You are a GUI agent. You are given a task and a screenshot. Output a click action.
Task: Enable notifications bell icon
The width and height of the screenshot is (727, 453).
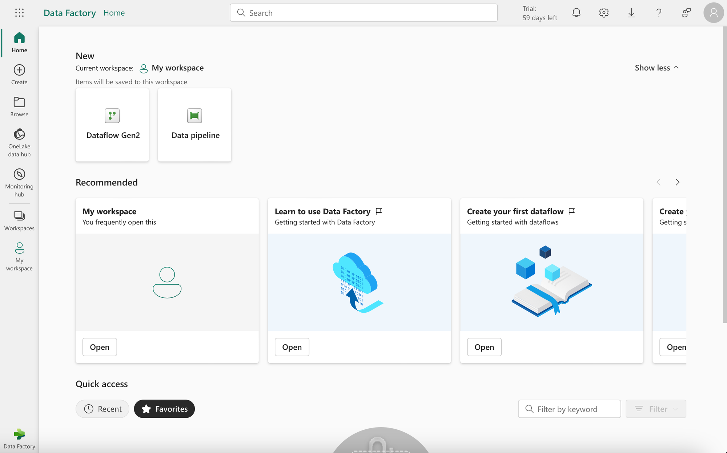576,12
